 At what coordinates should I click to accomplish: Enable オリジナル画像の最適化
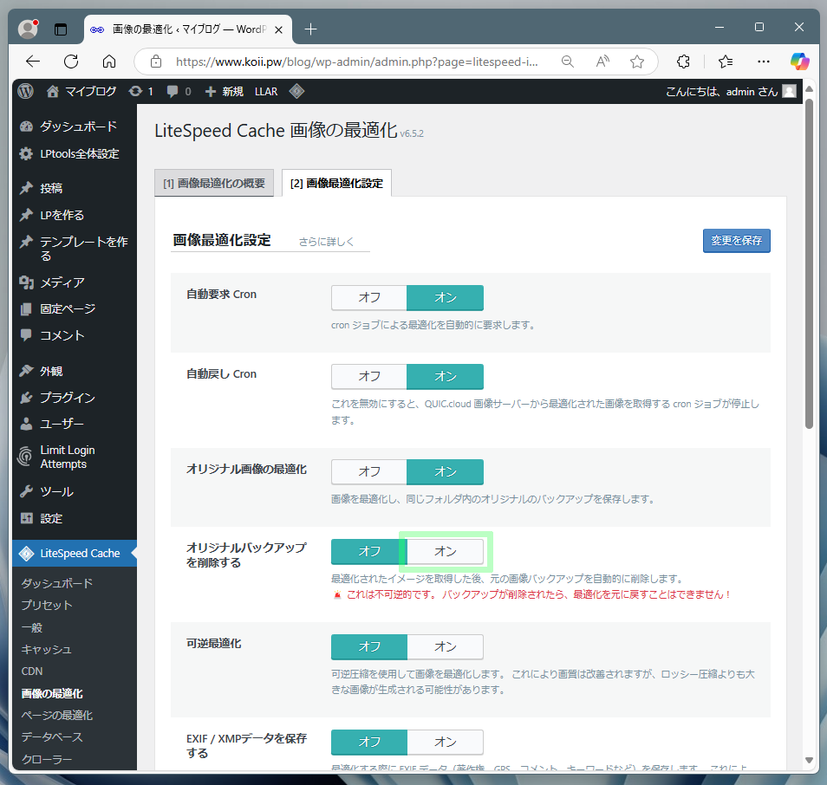pos(446,471)
